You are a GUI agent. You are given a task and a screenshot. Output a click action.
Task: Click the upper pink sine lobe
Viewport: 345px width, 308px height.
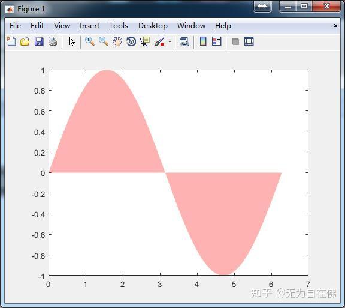[x=107, y=128]
